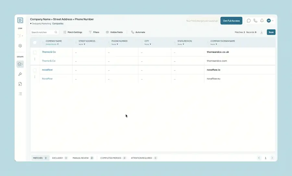
Task: Click the Dedupely logo icon
Action: pos(20,20)
